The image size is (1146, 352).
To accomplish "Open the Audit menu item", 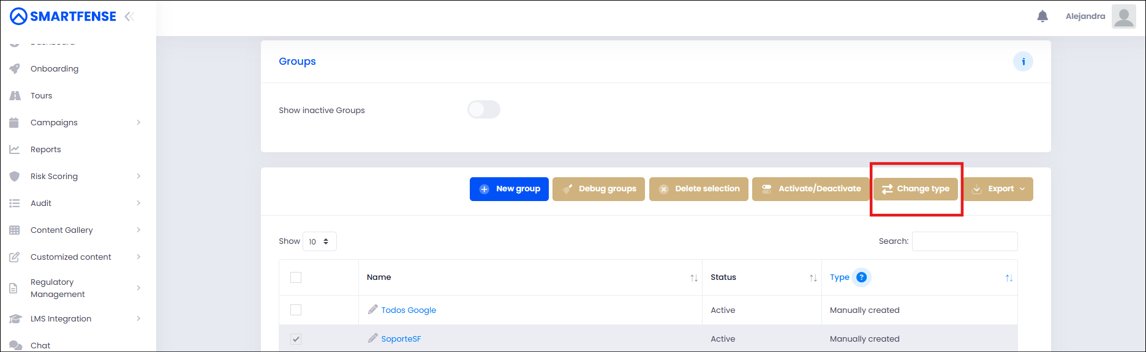I will pos(41,203).
